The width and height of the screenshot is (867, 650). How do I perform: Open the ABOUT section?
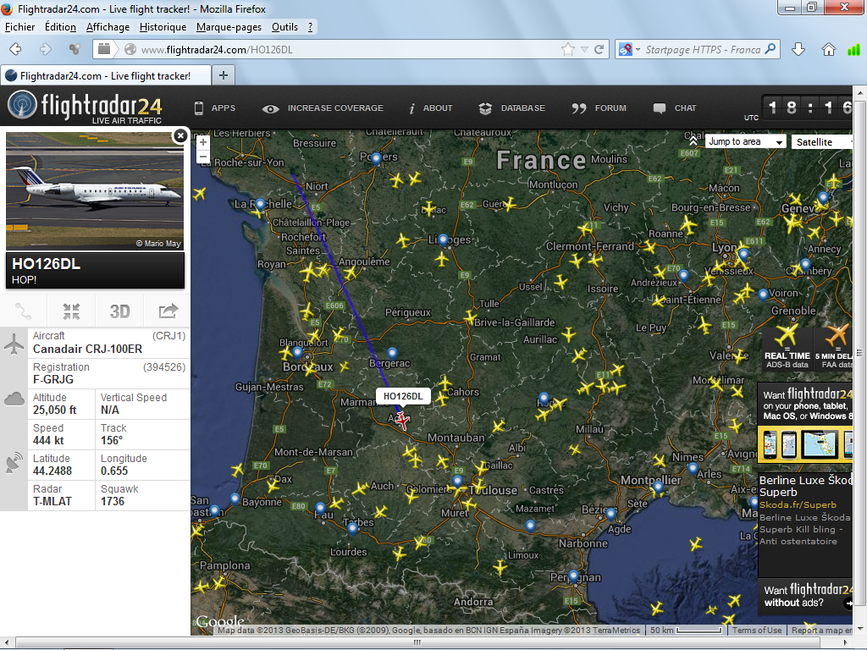tap(431, 108)
